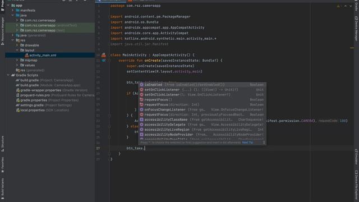This screenshot has width=359, height=202.
Task: Click the yellow warning stripe on the scrollbar
Action: 352,48
